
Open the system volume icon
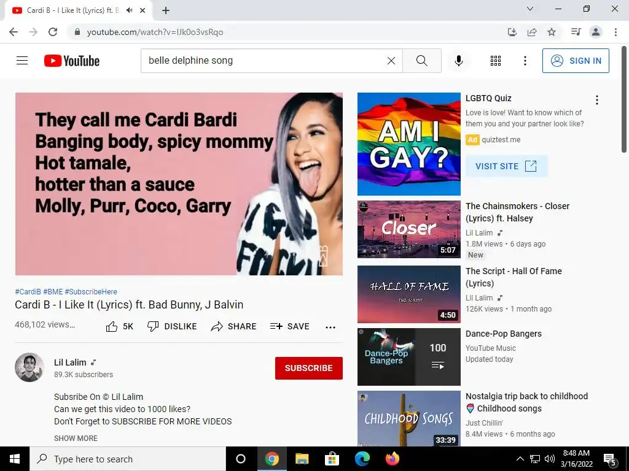click(550, 459)
